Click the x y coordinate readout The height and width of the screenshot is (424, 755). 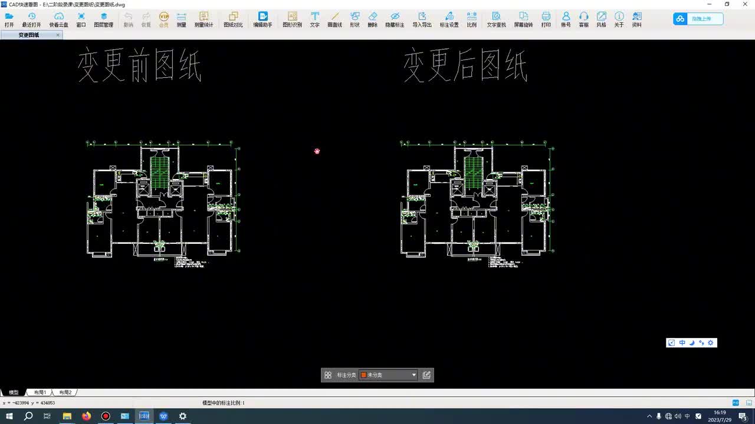coord(29,403)
